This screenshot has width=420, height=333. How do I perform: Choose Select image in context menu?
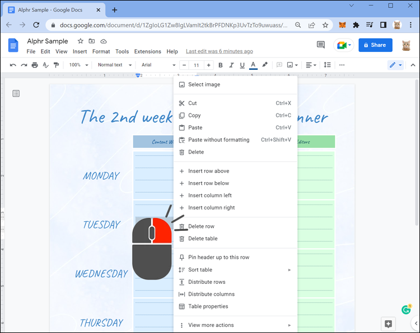tap(235, 84)
